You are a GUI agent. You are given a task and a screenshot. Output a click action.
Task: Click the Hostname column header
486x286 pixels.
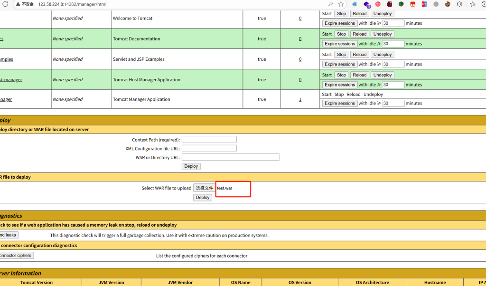click(x=435, y=283)
